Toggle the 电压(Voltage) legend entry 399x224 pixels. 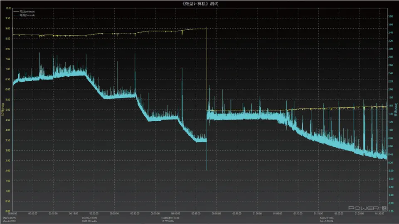(27, 12)
